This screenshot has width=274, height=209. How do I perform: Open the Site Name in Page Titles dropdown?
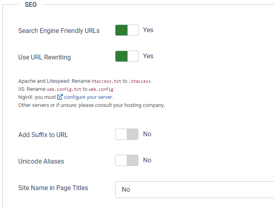click(x=195, y=189)
